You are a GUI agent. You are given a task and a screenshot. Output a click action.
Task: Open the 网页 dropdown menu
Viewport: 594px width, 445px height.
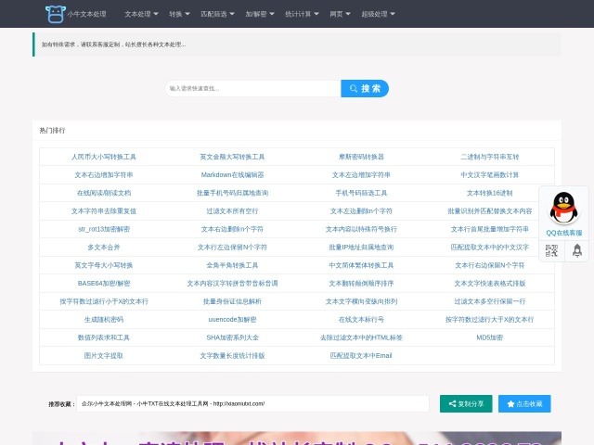pos(340,14)
